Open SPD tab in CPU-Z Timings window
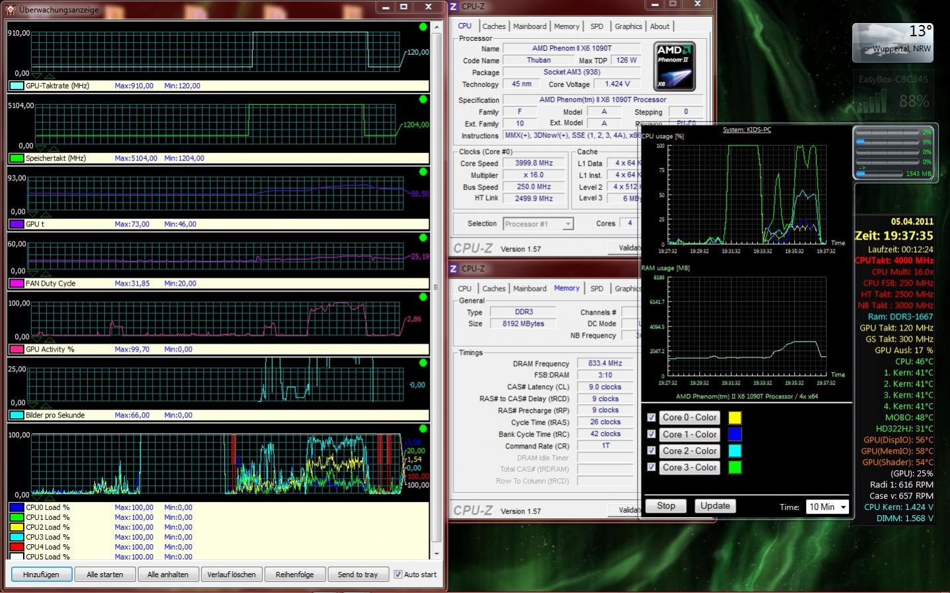Viewport: 950px width, 593px height. coord(597,289)
